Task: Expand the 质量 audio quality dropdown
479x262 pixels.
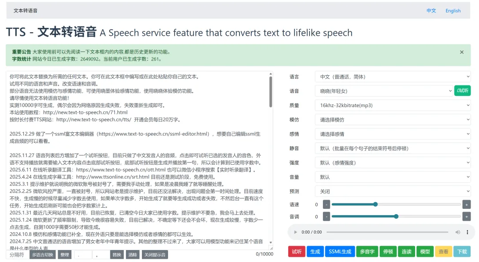Action: coord(393,105)
